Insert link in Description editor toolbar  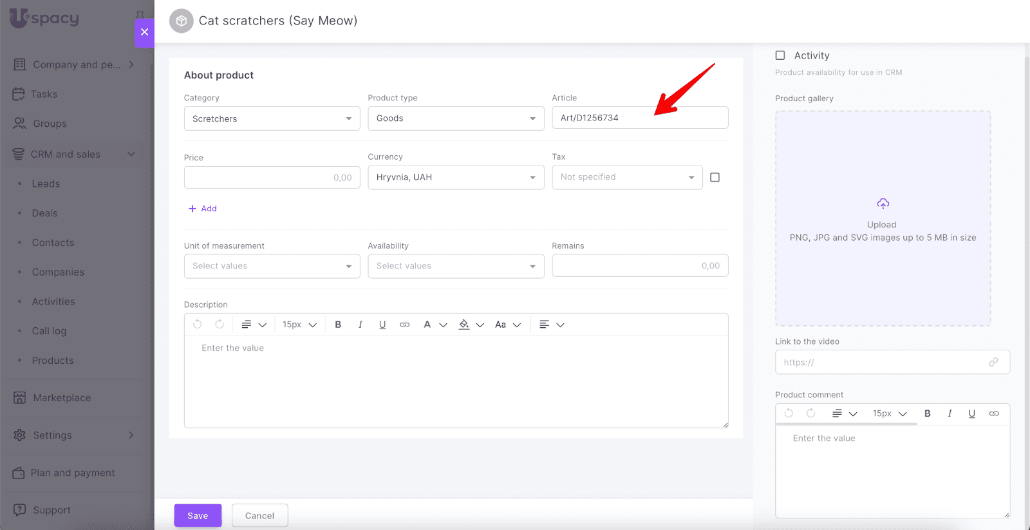pos(404,325)
